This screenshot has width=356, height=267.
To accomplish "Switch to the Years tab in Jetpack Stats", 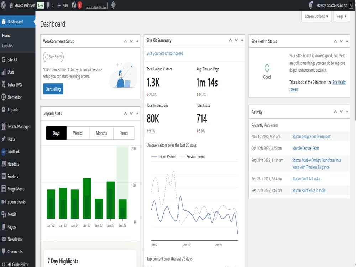I will tap(124, 133).
